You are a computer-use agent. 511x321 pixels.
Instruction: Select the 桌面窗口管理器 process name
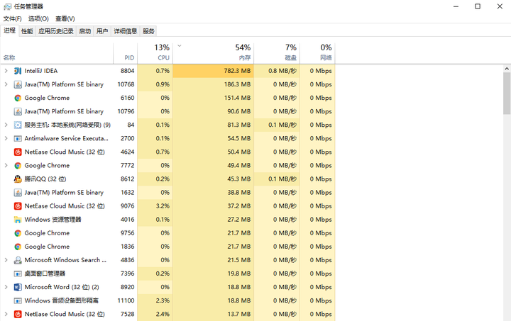[x=45, y=274]
